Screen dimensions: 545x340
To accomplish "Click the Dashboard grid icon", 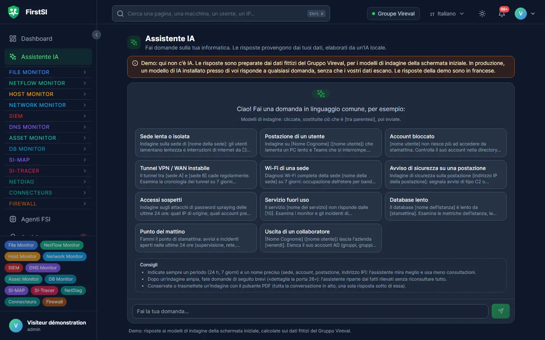I will click(13, 39).
